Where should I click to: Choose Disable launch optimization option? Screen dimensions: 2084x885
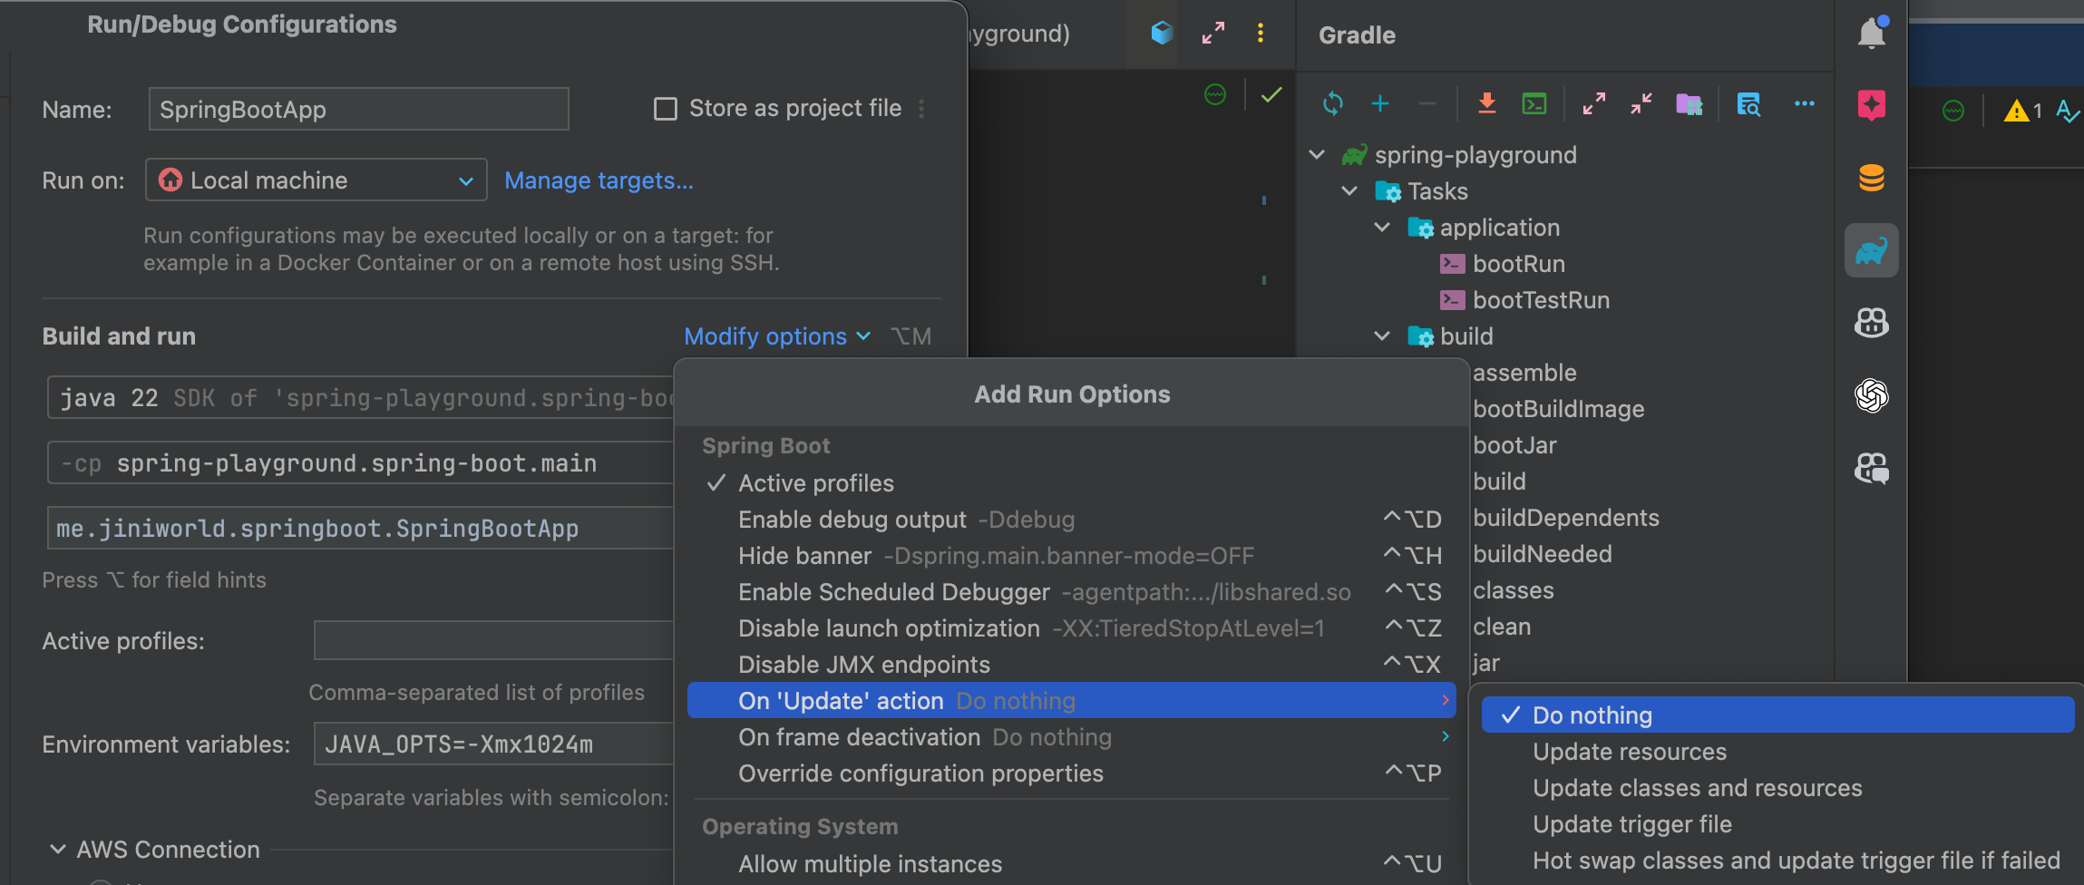click(x=1072, y=628)
